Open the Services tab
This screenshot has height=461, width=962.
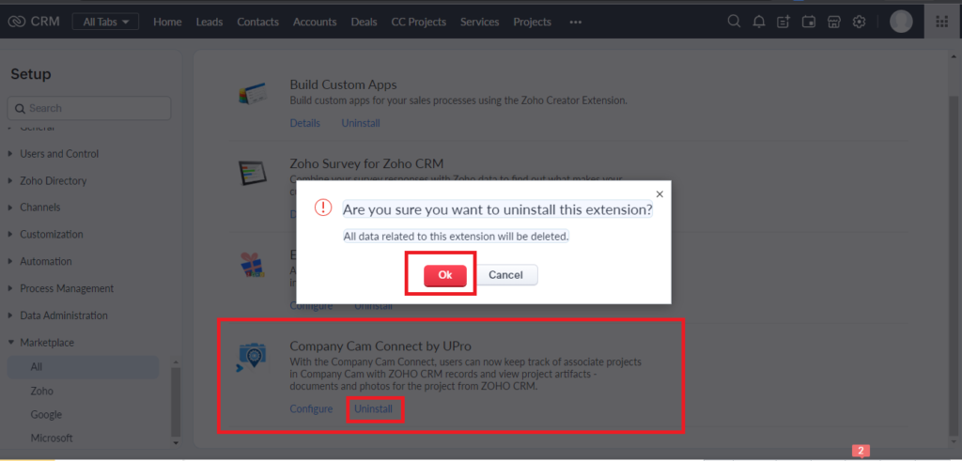479,23
